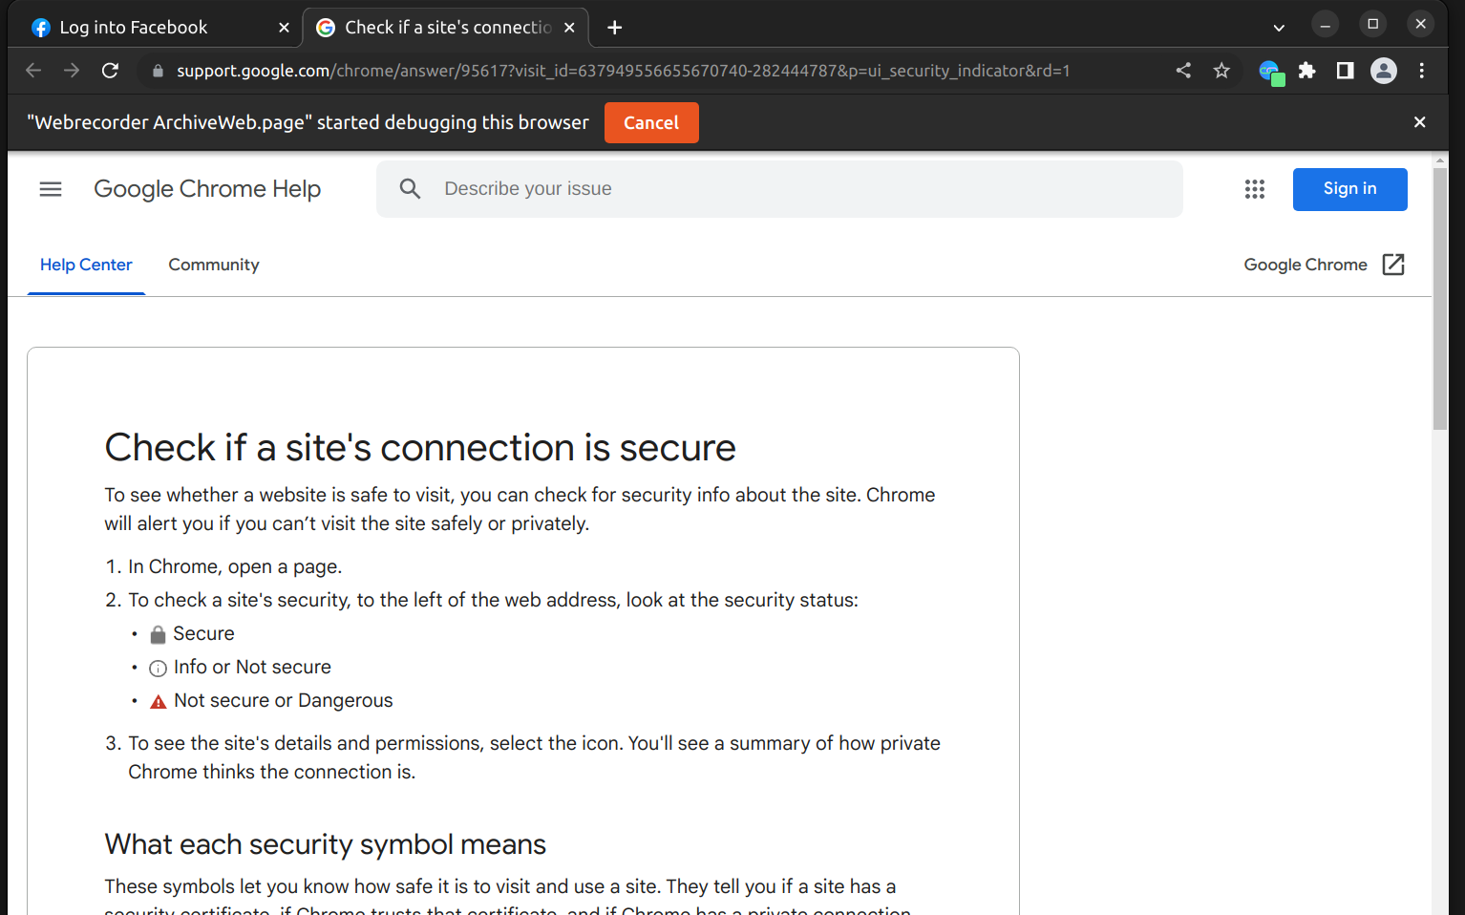Open the help navigation hamburger menu
Screen dimensions: 1465x915
point(51,188)
